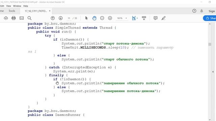Open the Edit menu
This screenshot has width=216, height=121.
point(2,6)
